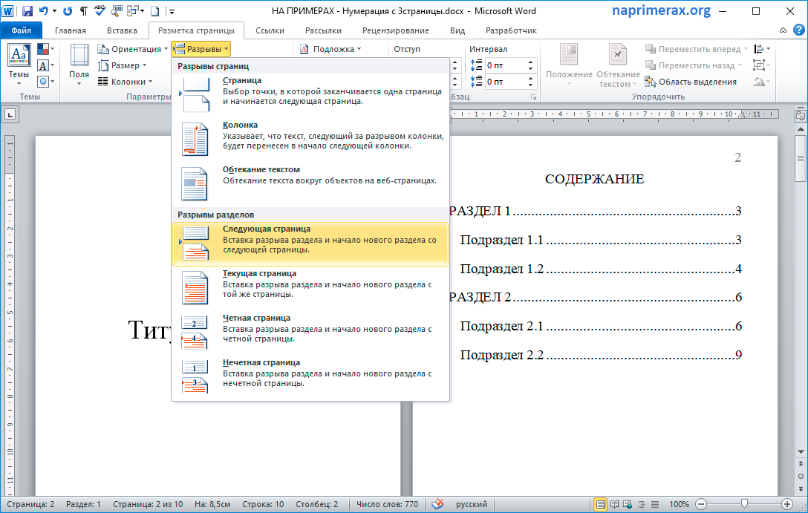Click Число слов: 770 in status bar

pos(388,504)
